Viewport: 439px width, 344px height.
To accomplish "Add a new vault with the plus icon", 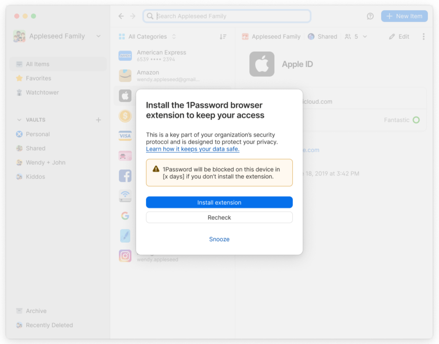I will (98, 120).
